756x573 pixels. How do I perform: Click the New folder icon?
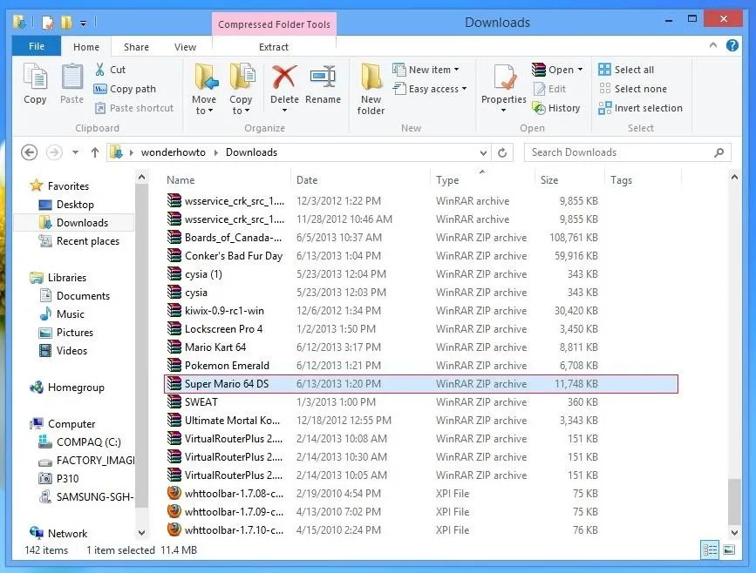click(371, 77)
